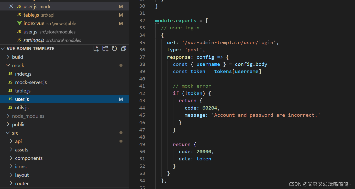Expand the layout folder
The height and width of the screenshot is (189, 355).
[11, 175]
